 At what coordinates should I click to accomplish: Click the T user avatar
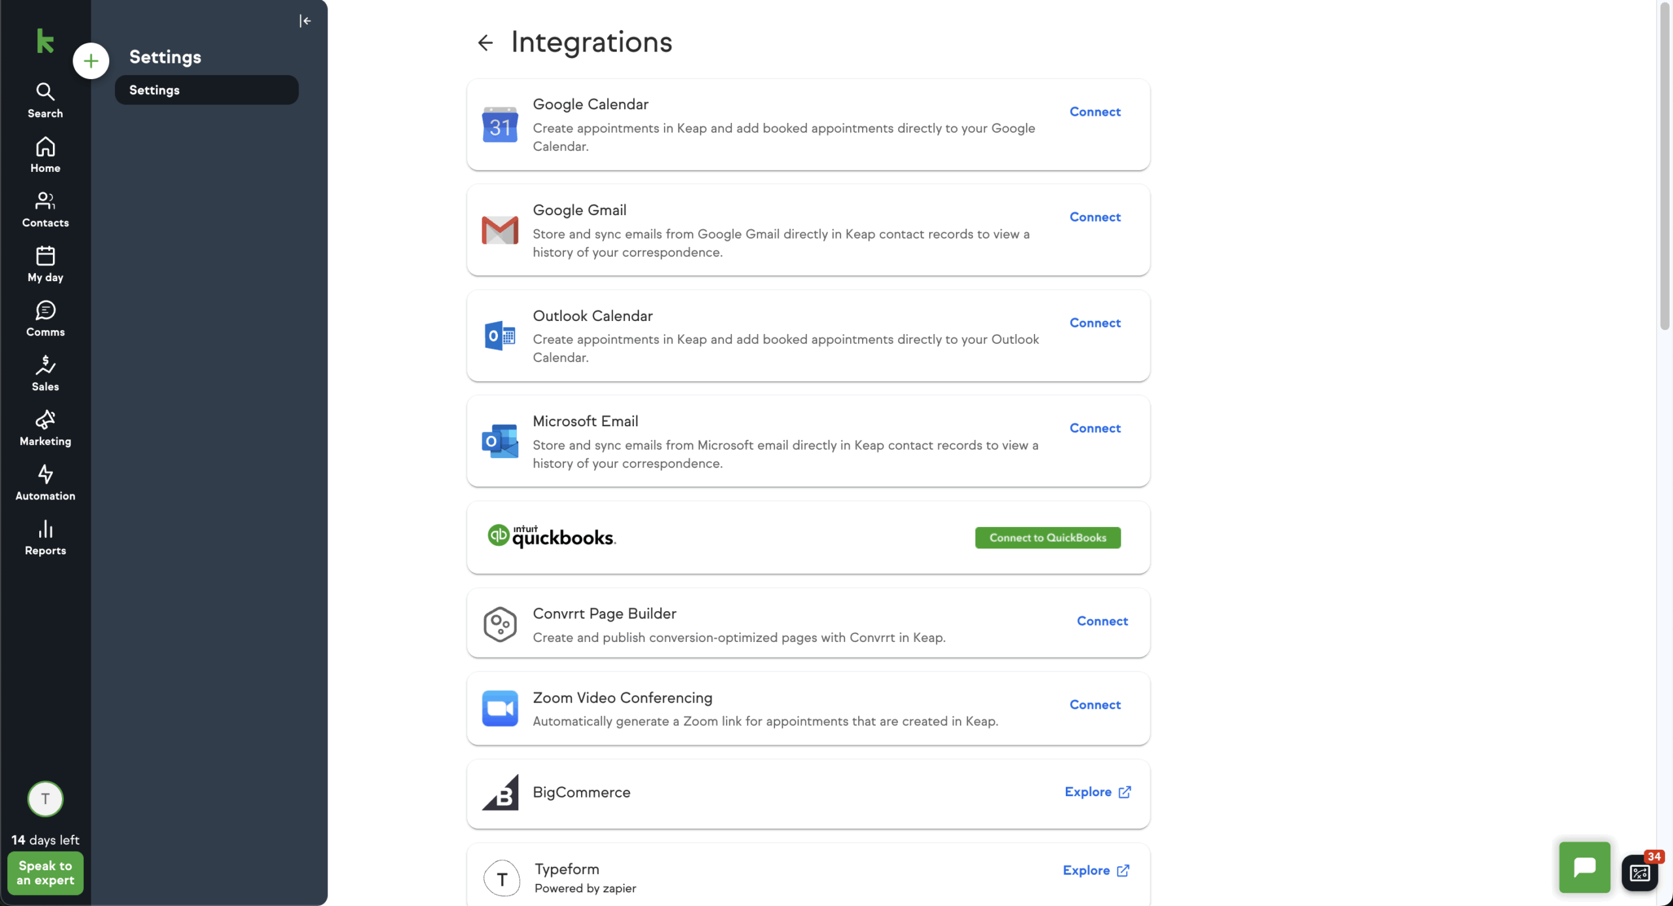(45, 798)
